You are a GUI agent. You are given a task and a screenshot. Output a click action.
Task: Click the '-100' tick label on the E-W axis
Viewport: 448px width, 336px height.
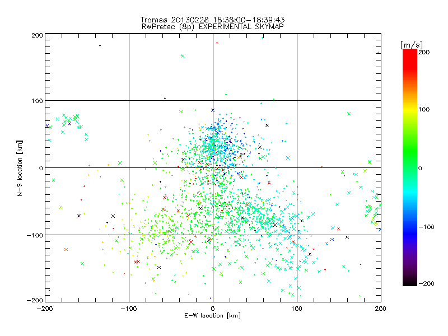click(129, 309)
